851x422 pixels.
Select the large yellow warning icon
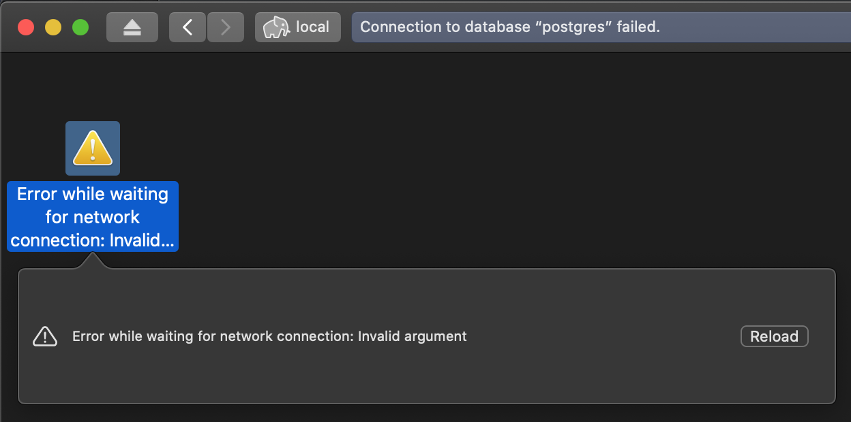[93, 148]
